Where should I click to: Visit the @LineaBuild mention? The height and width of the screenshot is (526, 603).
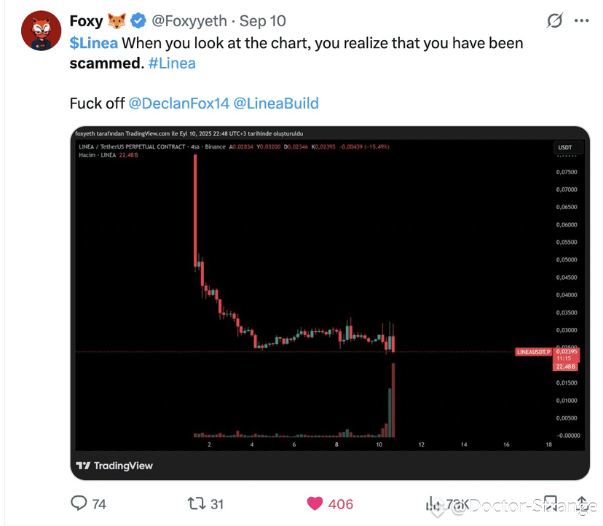(276, 103)
